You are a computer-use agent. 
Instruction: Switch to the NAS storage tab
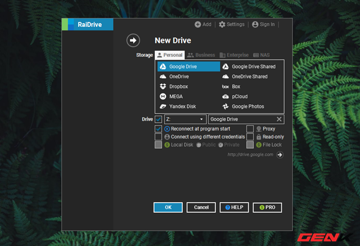click(261, 55)
